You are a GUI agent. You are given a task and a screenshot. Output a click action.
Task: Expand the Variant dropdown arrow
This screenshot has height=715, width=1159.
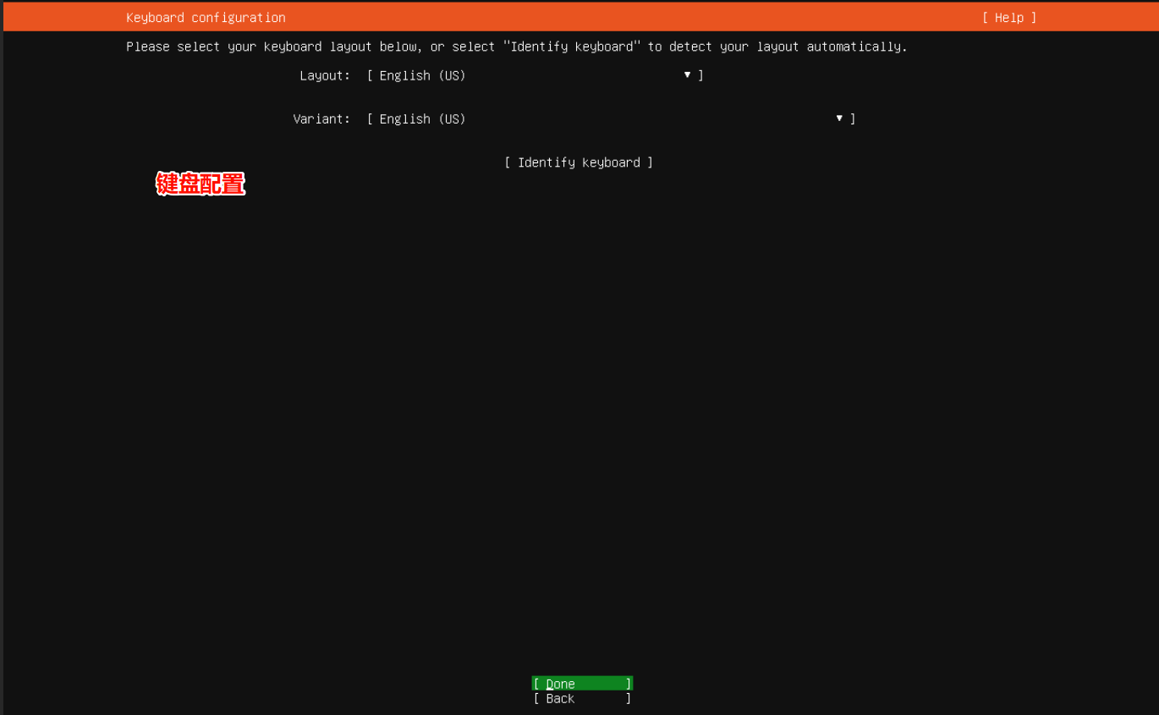click(x=839, y=118)
